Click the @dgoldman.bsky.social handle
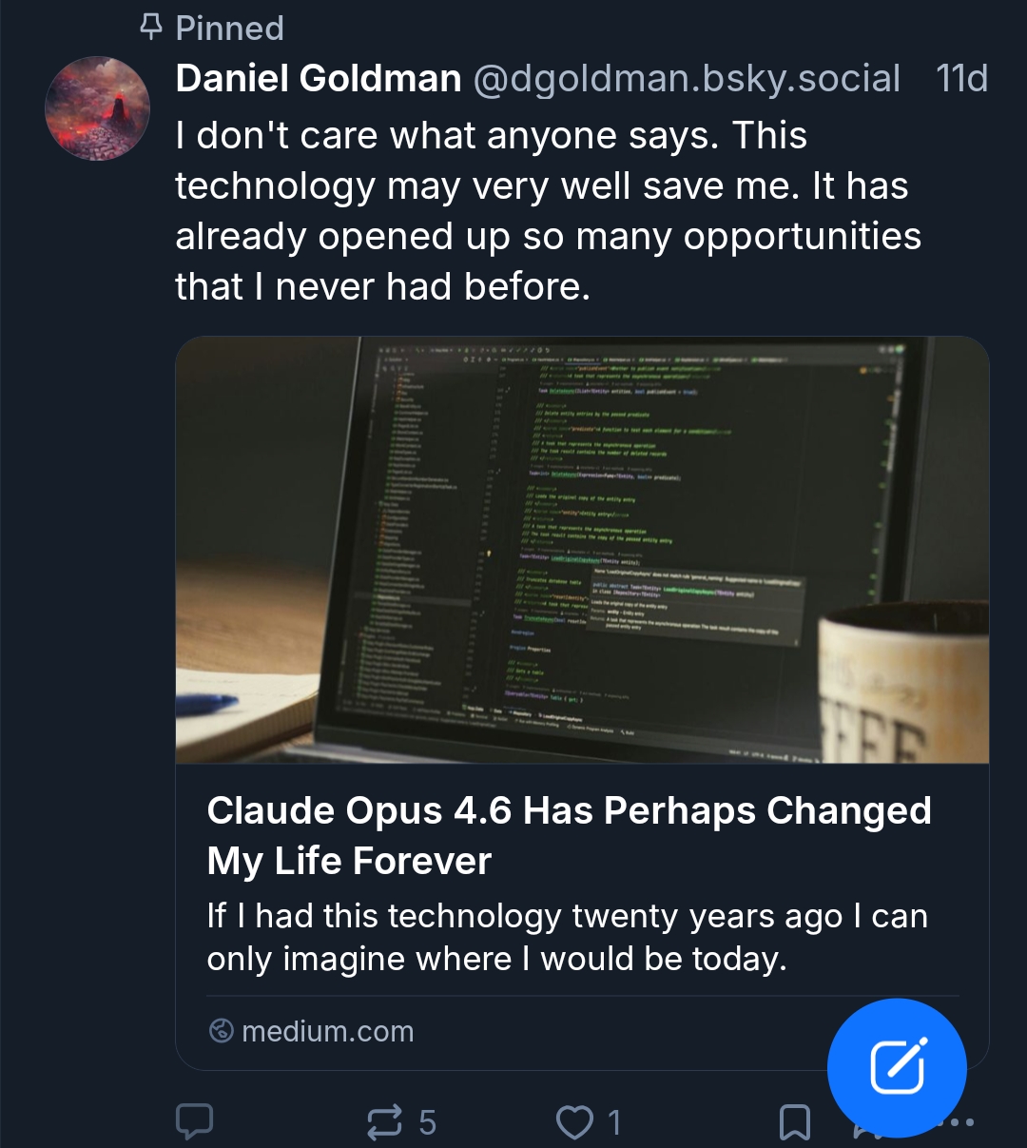1027x1148 pixels. click(x=687, y=79)
